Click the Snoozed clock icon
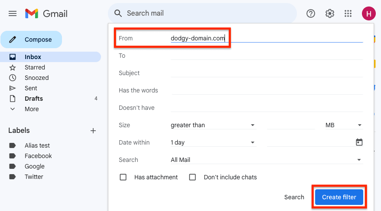 click(x=13, y=78)
